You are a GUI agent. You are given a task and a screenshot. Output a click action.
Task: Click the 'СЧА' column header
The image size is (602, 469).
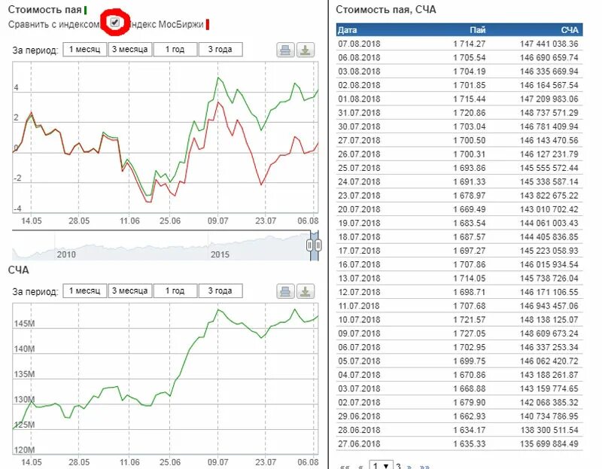570,30
